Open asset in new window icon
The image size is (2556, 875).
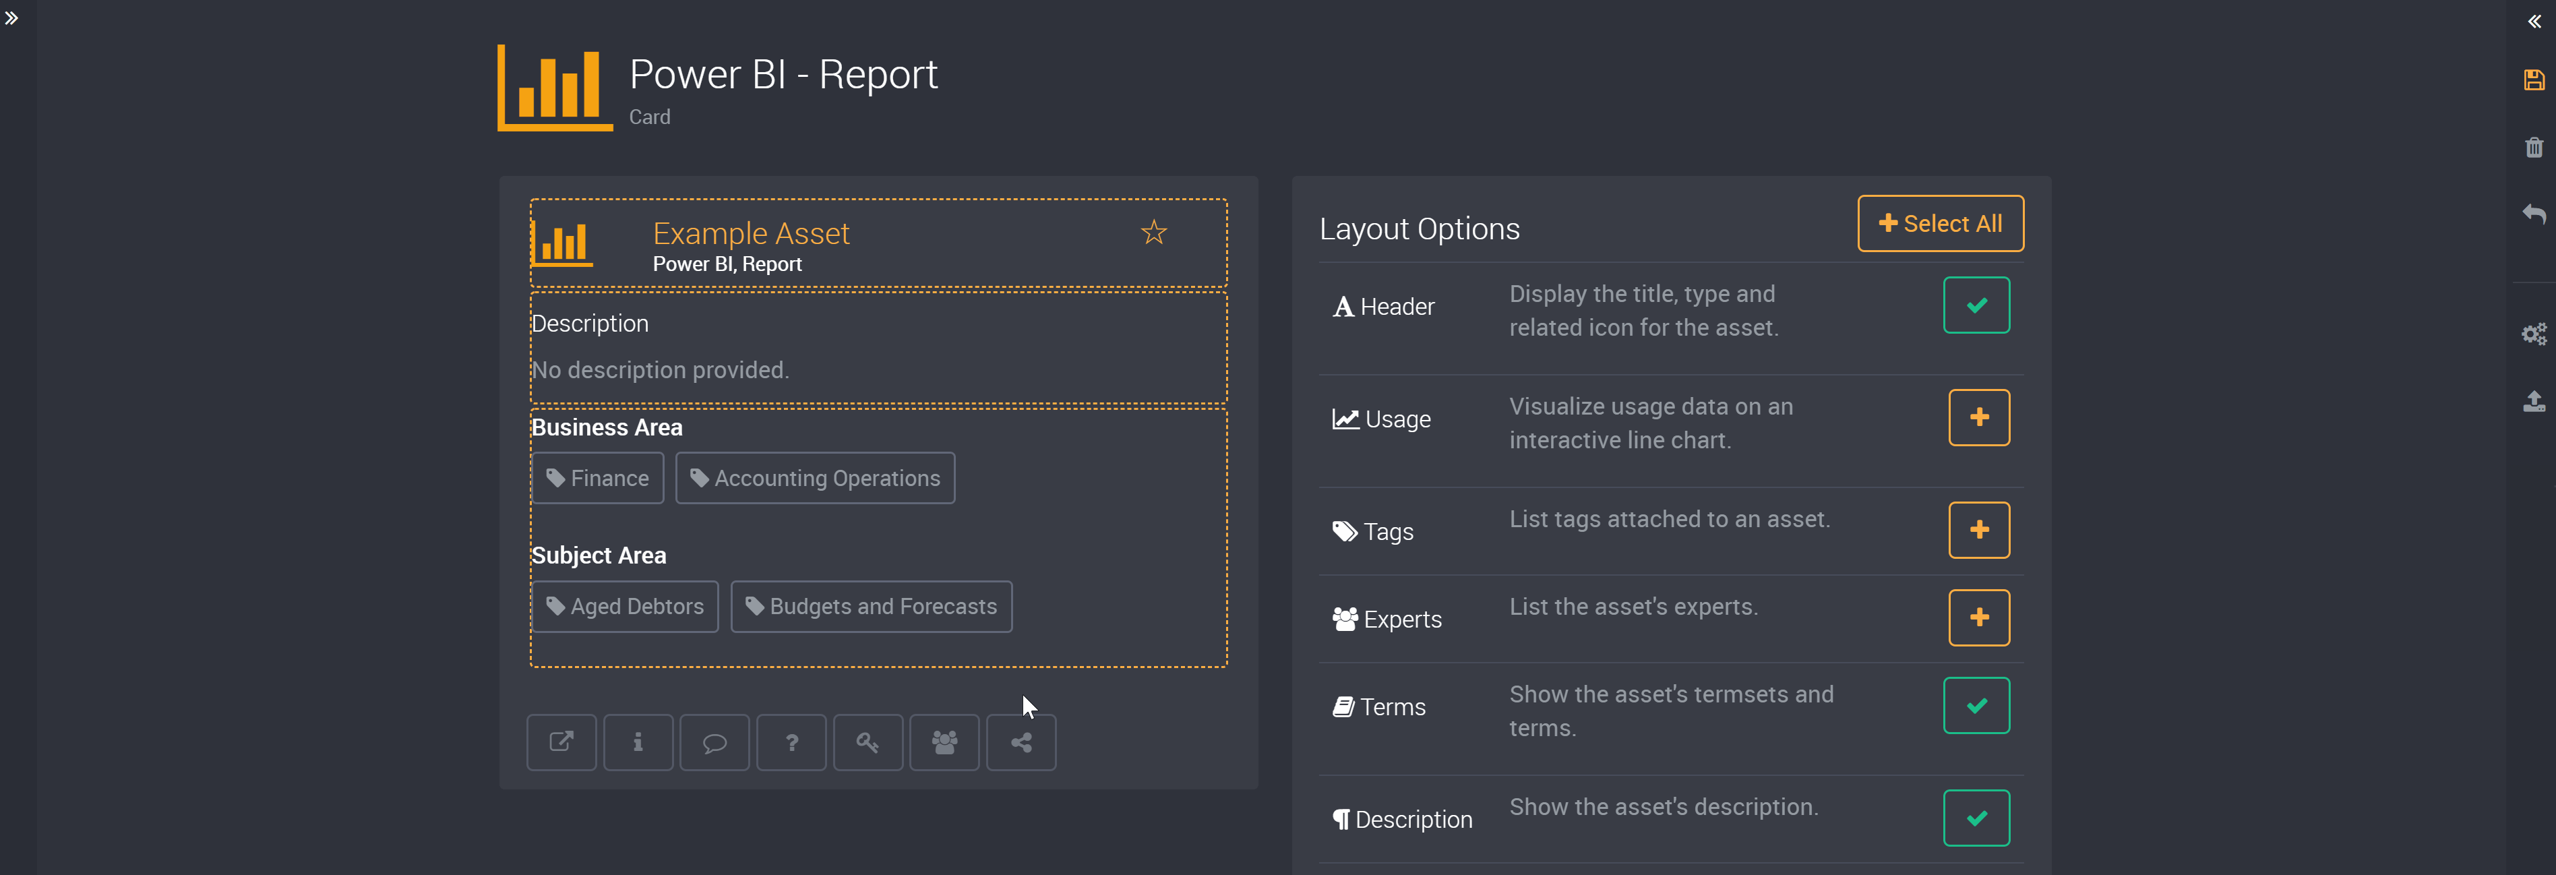[561, 742]
